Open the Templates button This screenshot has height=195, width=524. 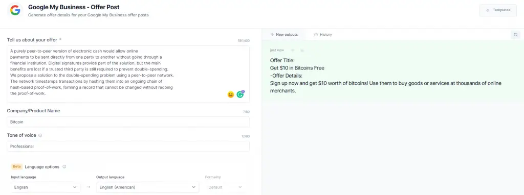click(x=498, y=10)
